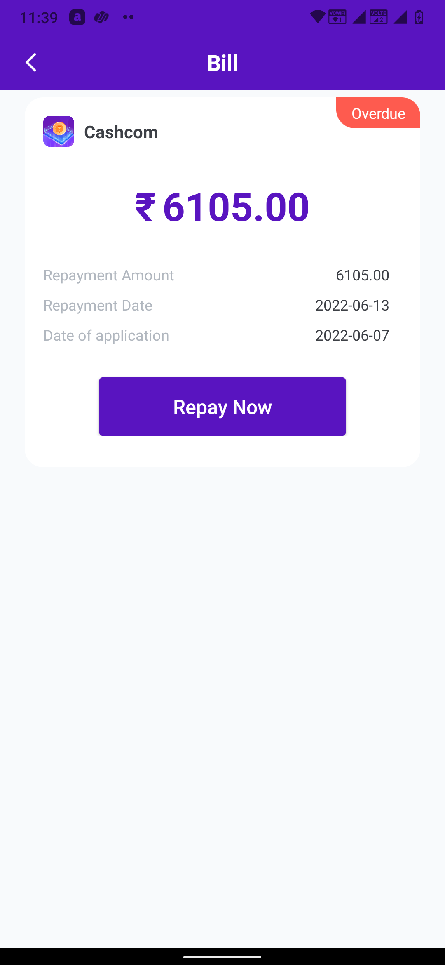
Task: Tap the VoLTE indicator in status bar
Action: (x=379, y=17)
